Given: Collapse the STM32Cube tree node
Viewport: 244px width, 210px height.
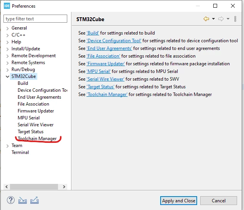Looking at the screenshot, I should pos(7,76).
